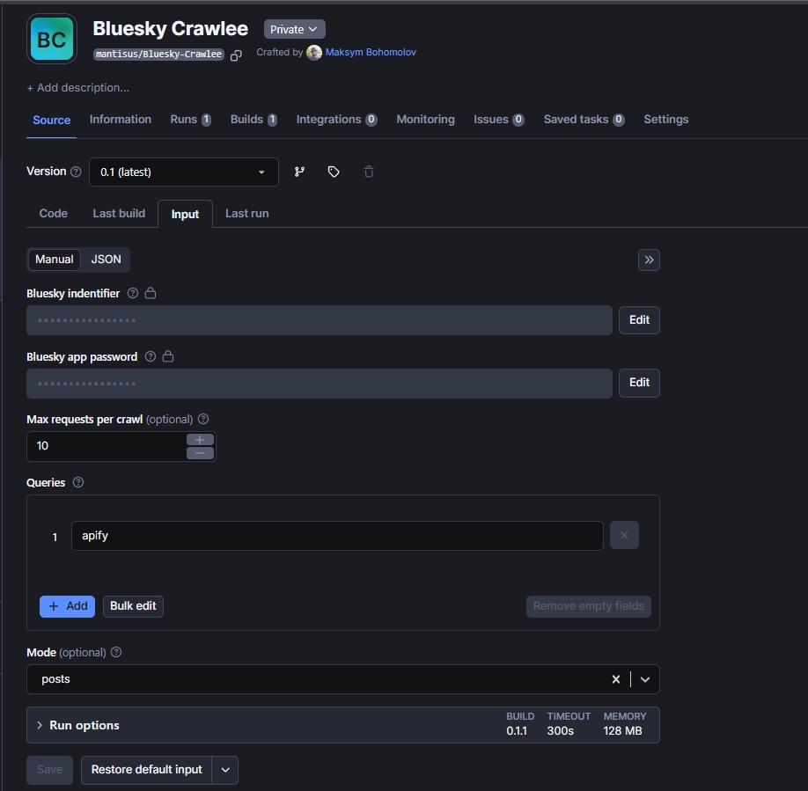808x791 pixels.
Task: Open the Version 0.1 dropdown
Action: (183, 172)
